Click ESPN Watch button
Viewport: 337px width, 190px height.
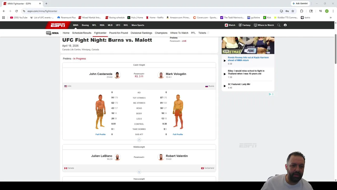(230, 25)
